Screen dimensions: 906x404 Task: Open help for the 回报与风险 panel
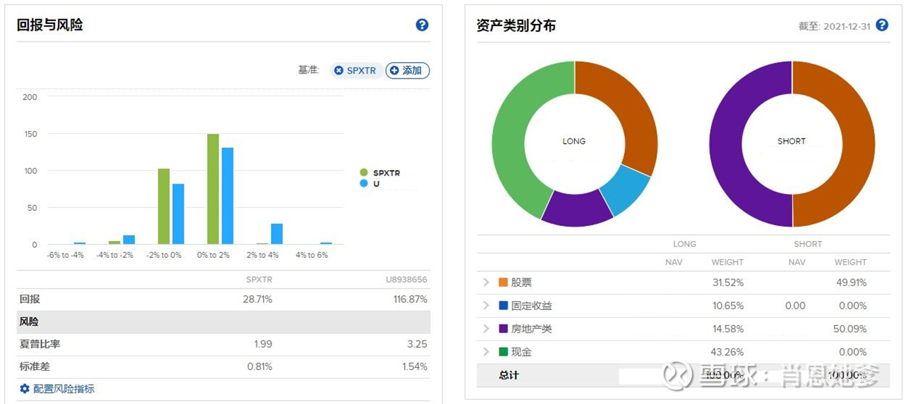[422, 25]
